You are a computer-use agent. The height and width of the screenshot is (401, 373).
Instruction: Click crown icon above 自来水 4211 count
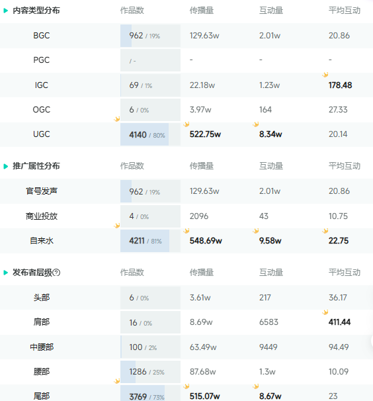click(x=117, y=225)
